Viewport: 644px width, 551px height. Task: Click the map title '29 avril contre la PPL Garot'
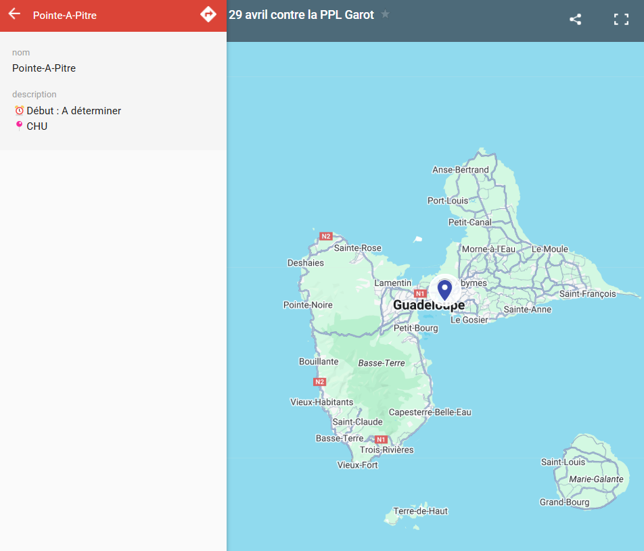[301, 15]
